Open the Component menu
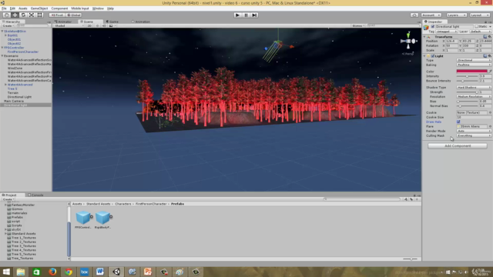The height and width of the screenshot is (277, 493). [x=59, y=8]
